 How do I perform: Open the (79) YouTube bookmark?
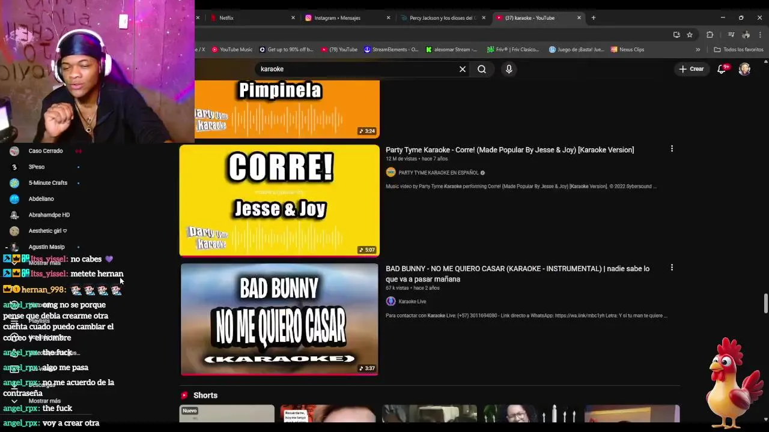click(339, 50)
